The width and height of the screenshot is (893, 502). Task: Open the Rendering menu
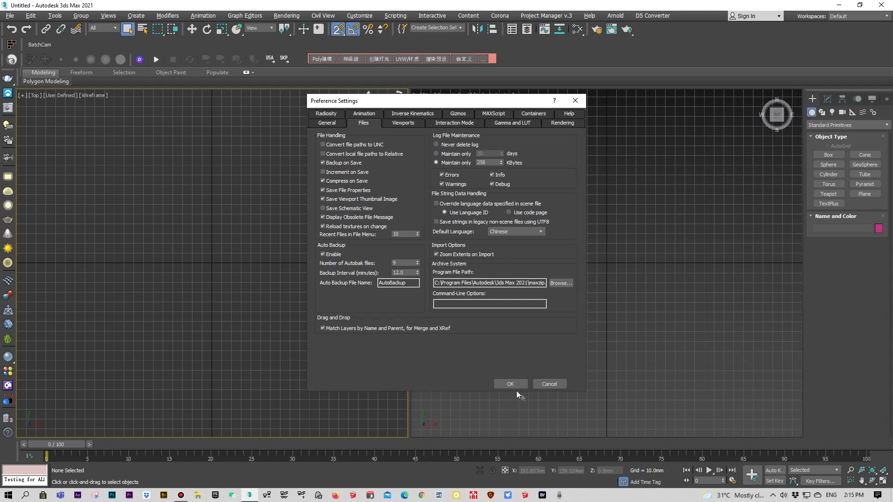pyautogui.click(x=286, y=15)
